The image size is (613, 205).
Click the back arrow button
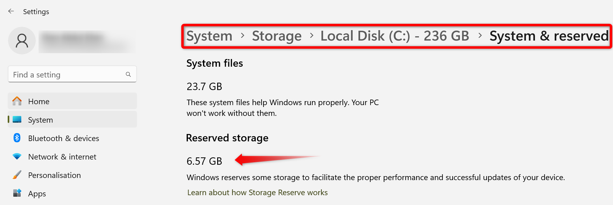pos(11,11)
